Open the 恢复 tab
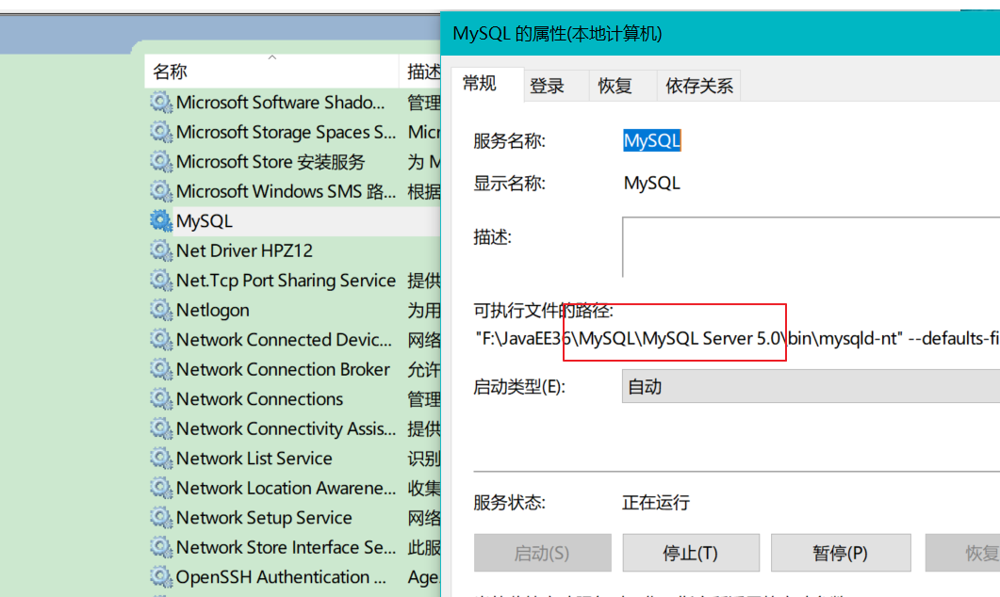 point(622,86)
